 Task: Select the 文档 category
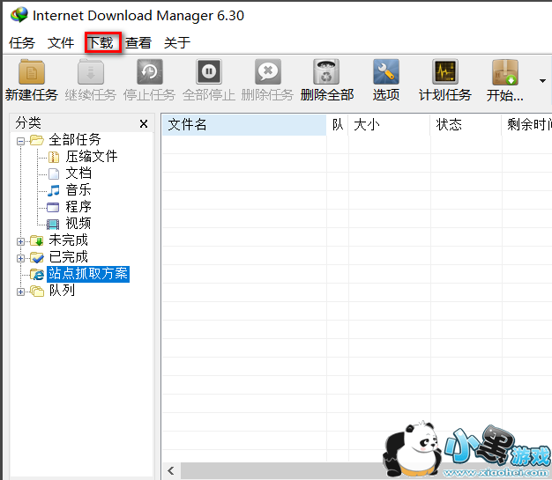pyautogui.click(x=78, y=173)
